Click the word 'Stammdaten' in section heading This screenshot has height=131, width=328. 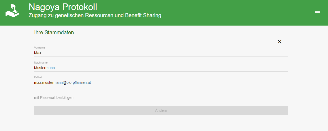pyautogui.click(x=59, y=33)
